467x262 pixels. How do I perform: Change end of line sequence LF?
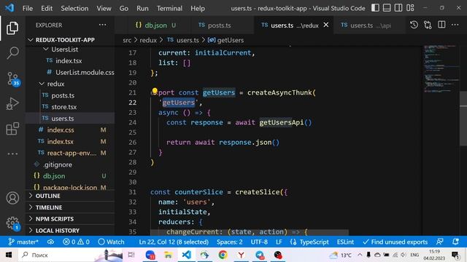pos(279,242)
